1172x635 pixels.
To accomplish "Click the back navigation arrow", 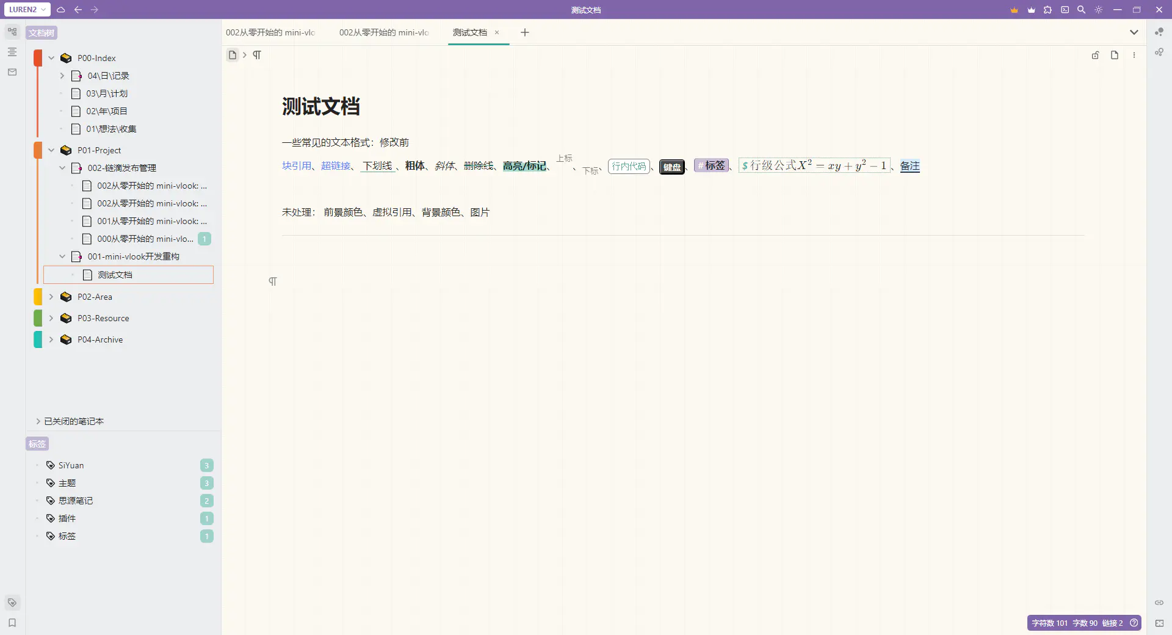I will tap(78, 10).
